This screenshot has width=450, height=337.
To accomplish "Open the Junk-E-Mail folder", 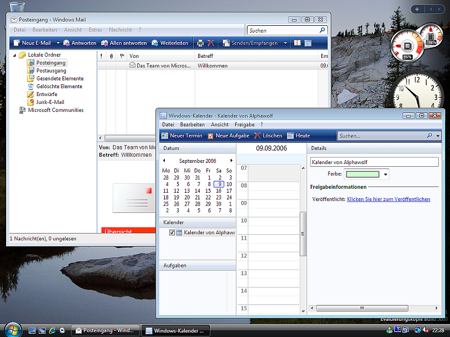I will click(x=49, y=102).
